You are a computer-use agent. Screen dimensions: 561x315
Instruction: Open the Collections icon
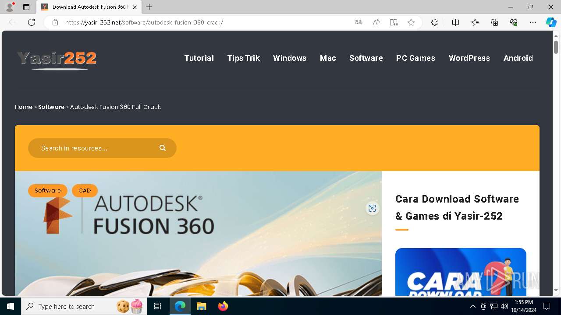click(x=494, y=22)
